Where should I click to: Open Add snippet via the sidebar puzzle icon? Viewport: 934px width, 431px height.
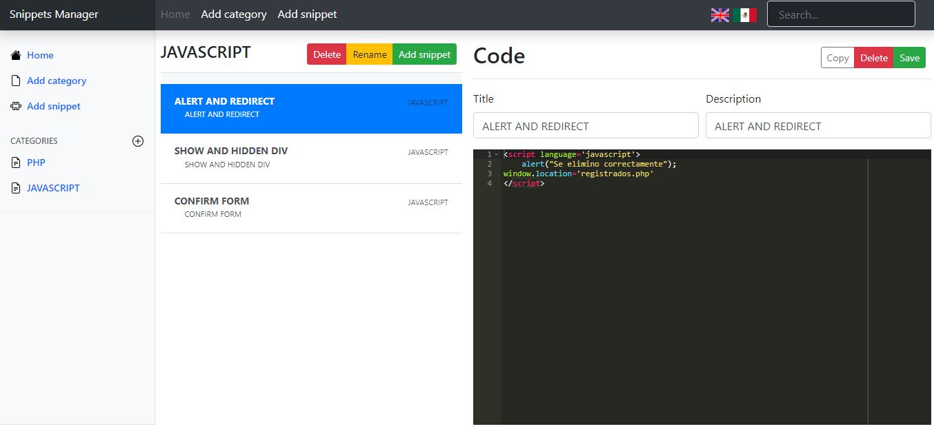(15, 106)
